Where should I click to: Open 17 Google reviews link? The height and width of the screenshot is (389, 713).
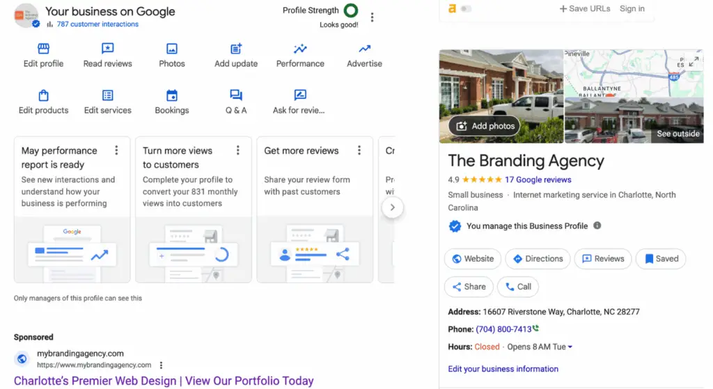(x=538, y=180)
